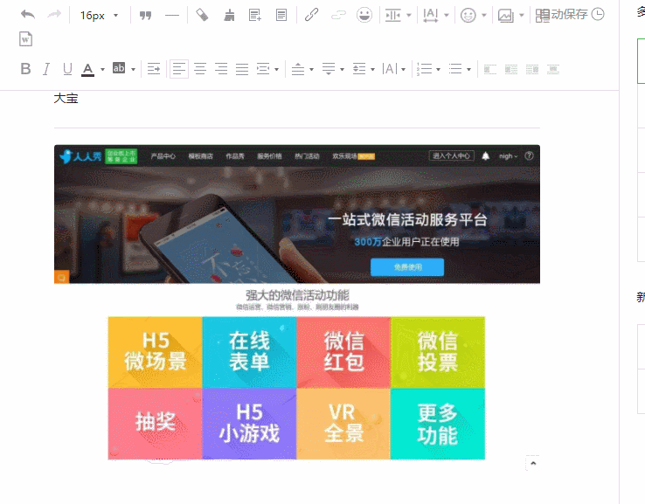Viewport: 645px width, 504px height.
Task: Insert a horizontal rule line
Action: pos(172,16)
